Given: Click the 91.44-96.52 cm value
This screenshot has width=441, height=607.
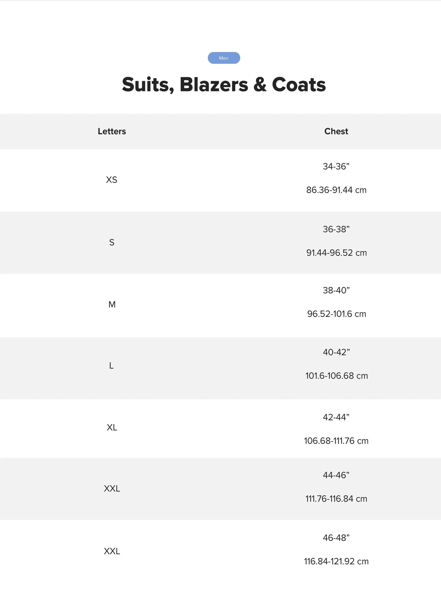Looking at the screenshot, I should coord(336,253).
